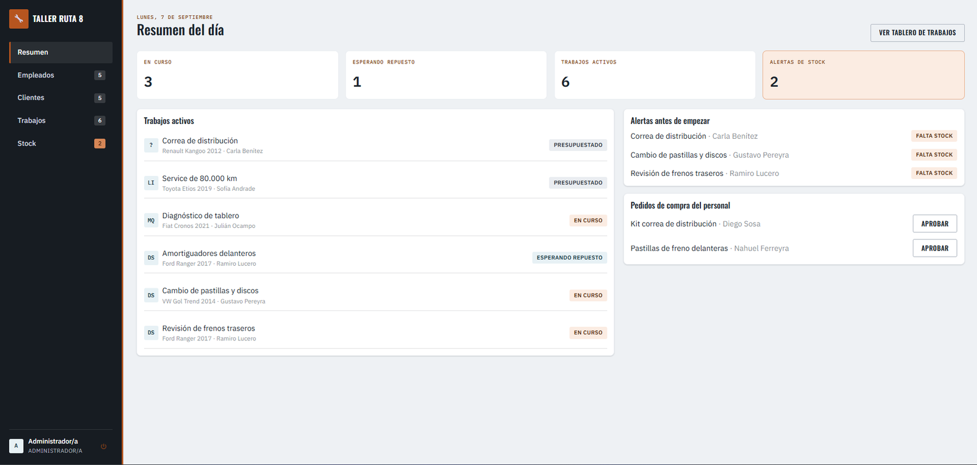Viewport: 977px width, 465px height.
Task: Click the Pedidos de compra del personal heading
Action: point(680,206)
